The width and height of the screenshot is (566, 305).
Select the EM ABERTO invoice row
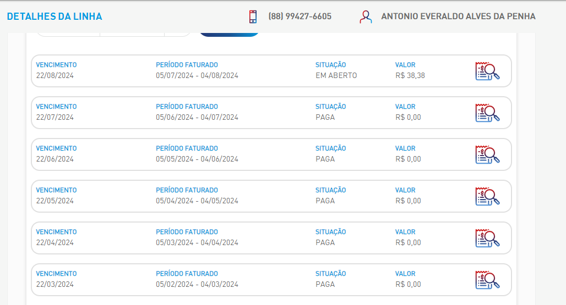click(x=271, y=71)
